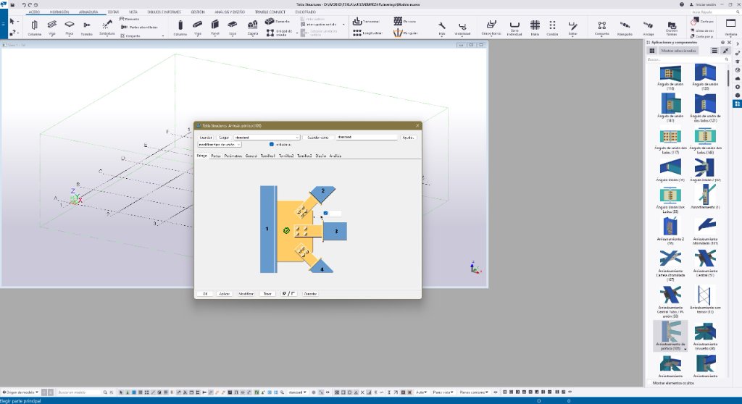742x404 pixels.
Task: Pick the Cordón strand tool
Action: pos(552,28)
